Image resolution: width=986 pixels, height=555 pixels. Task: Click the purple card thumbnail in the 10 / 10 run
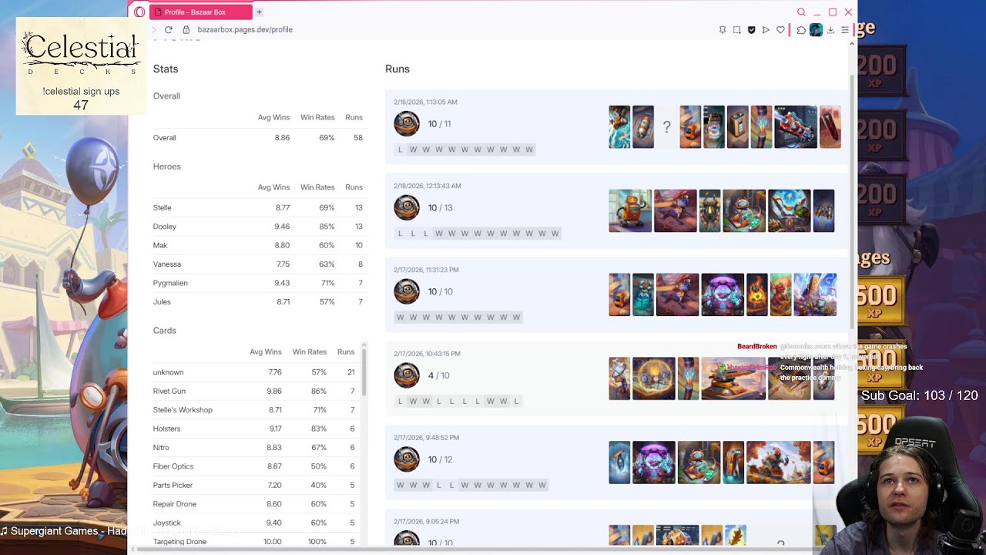coord(723,295)
